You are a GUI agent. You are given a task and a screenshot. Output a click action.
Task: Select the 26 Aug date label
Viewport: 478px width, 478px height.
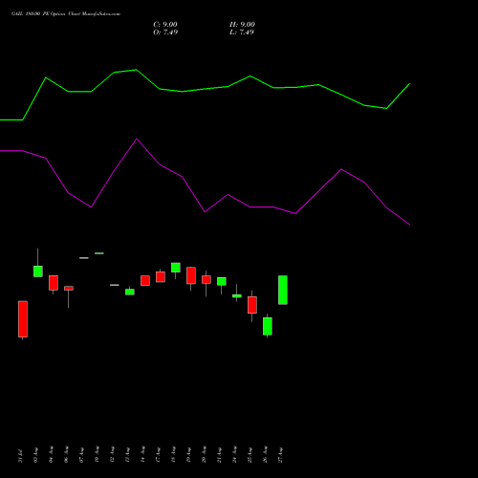click(x=265, y=455)
